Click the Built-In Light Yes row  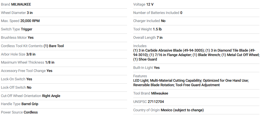(146, 68)
